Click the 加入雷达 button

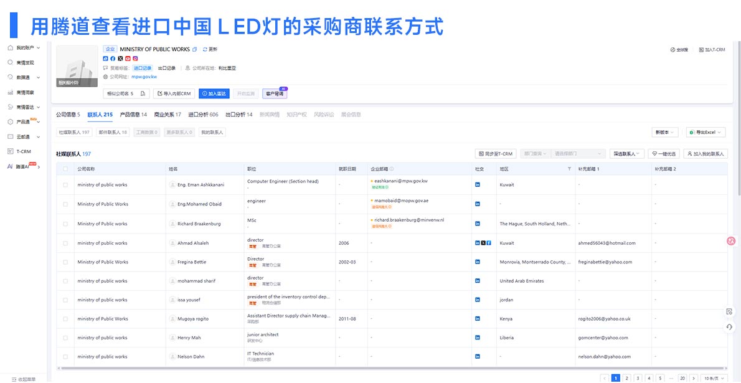214,93
